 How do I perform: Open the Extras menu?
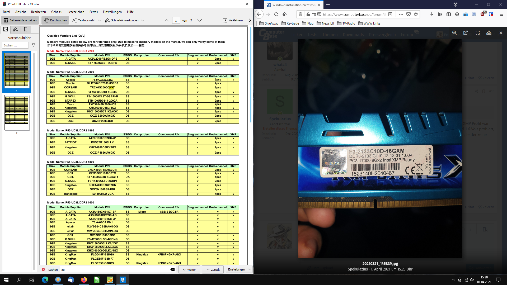[x=93, y=12]
